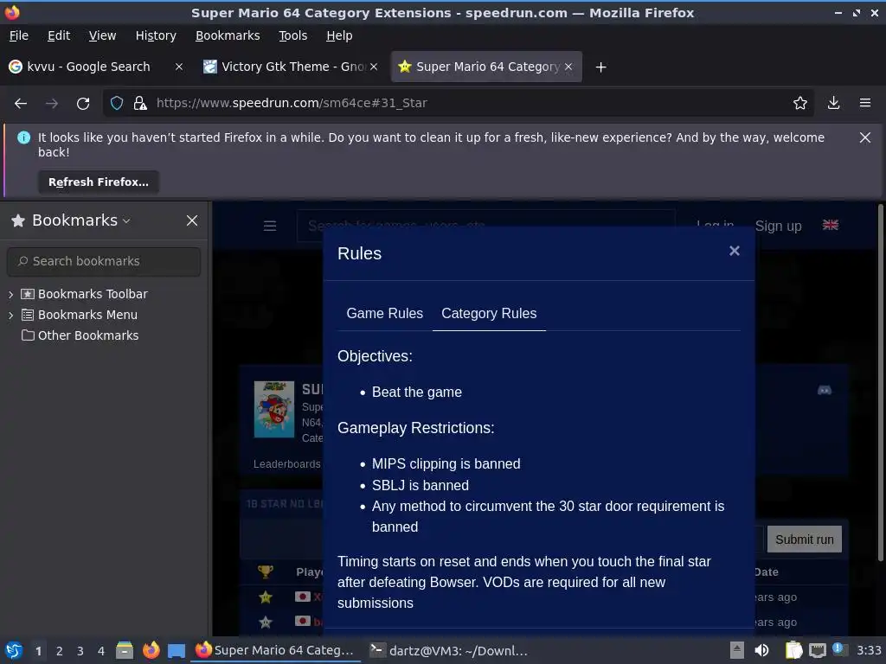Image resolution: width=886 pixels, height=664 pixels.
Task: Click the taskbar clock showing 3:33
Action: (869, 650)
